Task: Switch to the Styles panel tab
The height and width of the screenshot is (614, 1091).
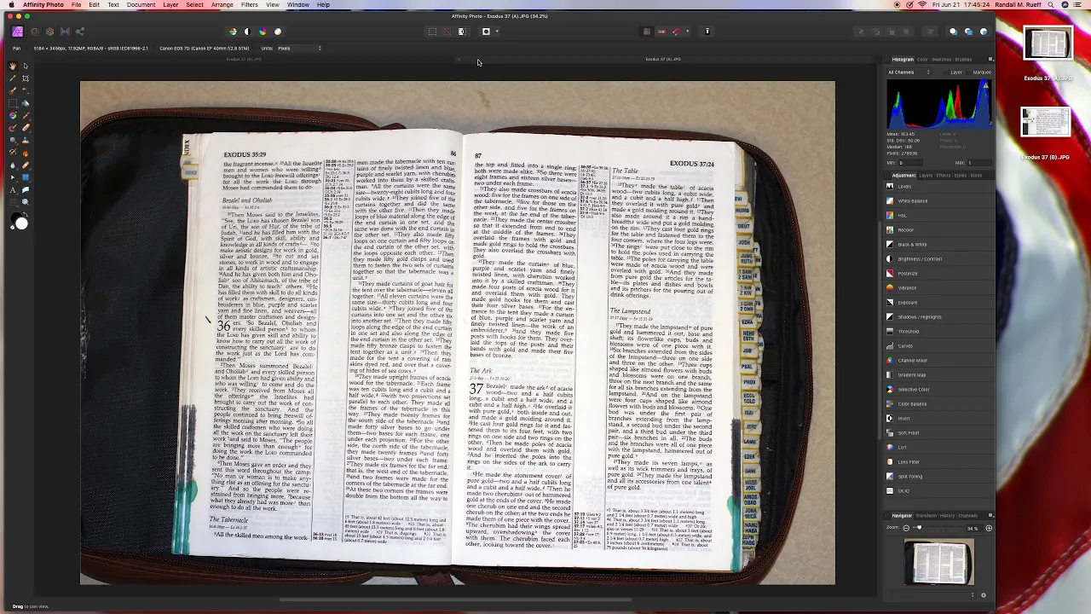Action: 961,176
